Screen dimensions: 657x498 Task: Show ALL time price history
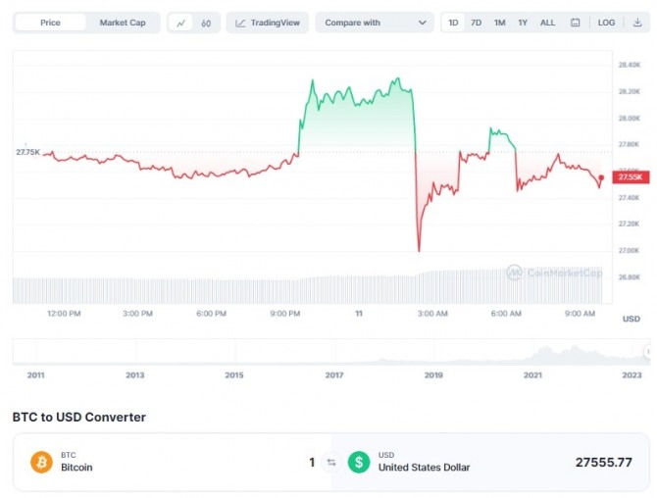coord(547,23)
